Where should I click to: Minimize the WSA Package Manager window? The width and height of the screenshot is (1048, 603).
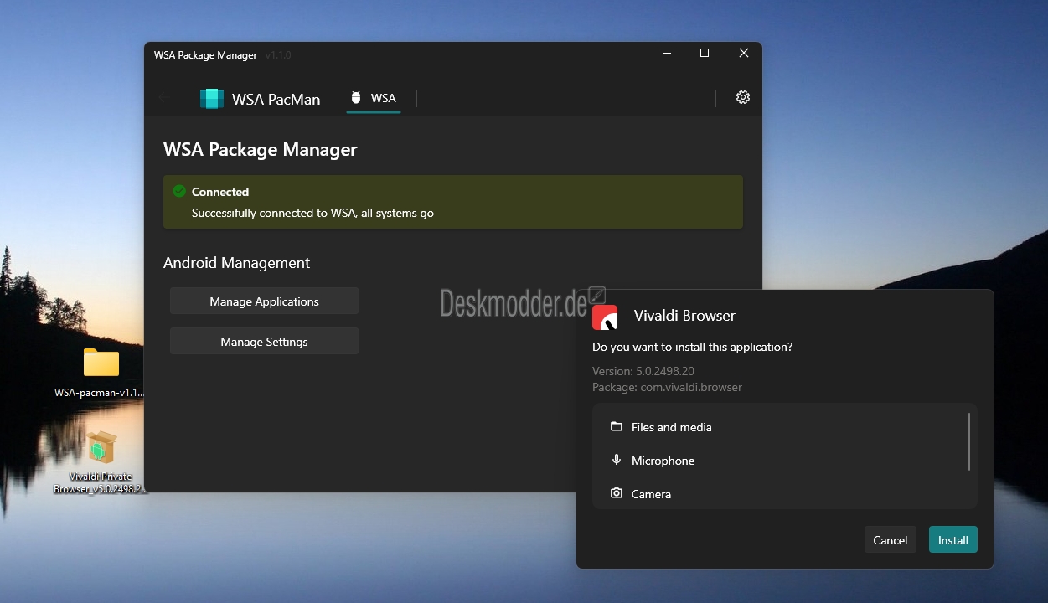click(x=667, y=53)
